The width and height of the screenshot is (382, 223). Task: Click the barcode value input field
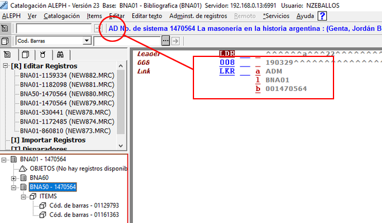(x=127, y=41)
